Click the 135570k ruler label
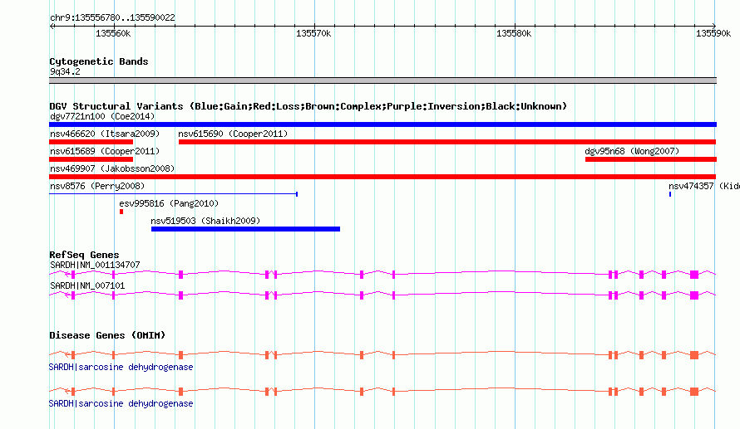 point(313,33)
